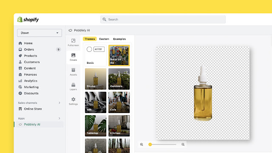The height and width of the screenshot is (153, 272).
Task: Click the Apps section heading
Action: click(x=21, y=118)
